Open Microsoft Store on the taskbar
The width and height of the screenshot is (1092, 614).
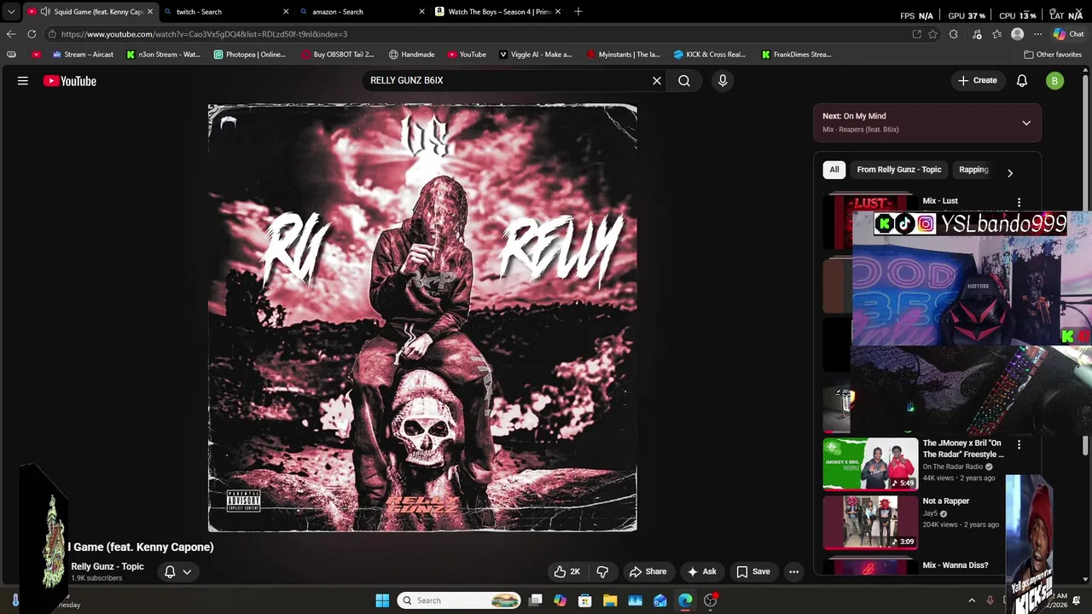pos(585,600)
